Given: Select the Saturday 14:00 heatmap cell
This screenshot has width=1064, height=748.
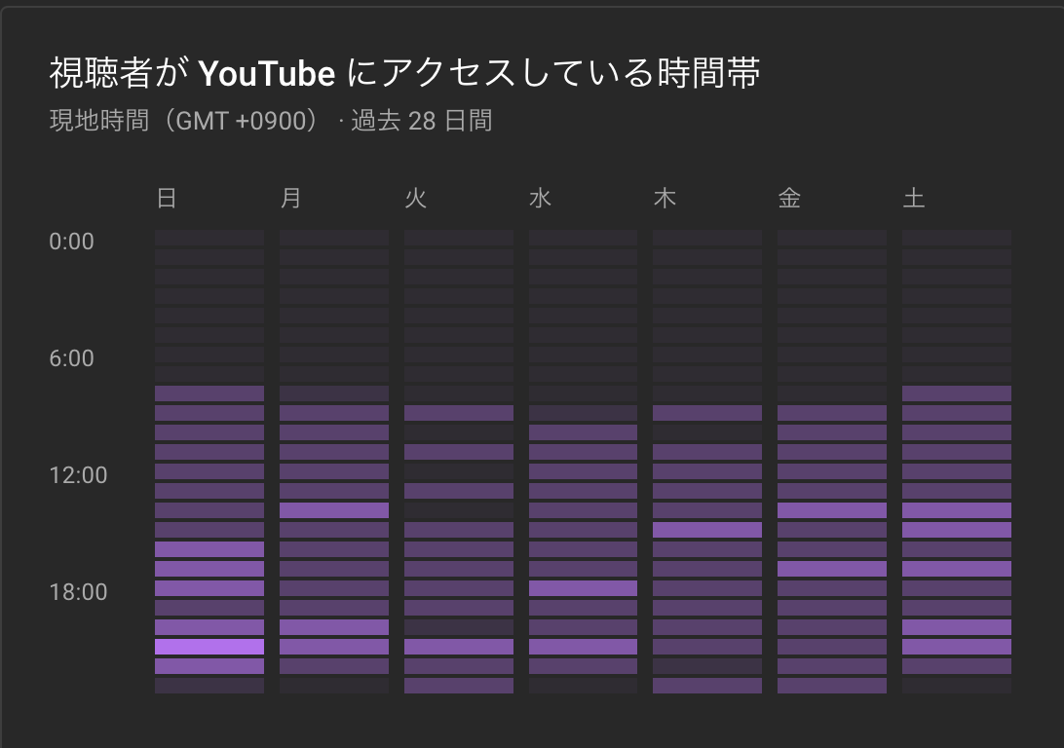Looking at the screenshot, I should point(957,510).
